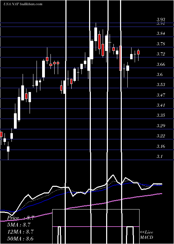Click the highest white candle near 3.91
Screen dimensions: 174x244
pos(96,34)
